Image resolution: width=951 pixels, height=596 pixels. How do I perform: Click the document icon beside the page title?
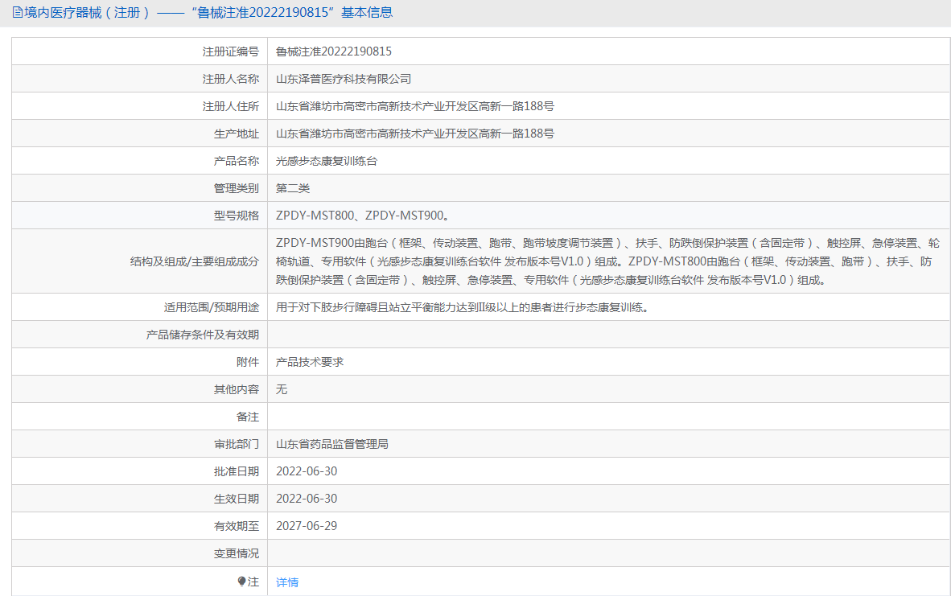tap(17, 13)
